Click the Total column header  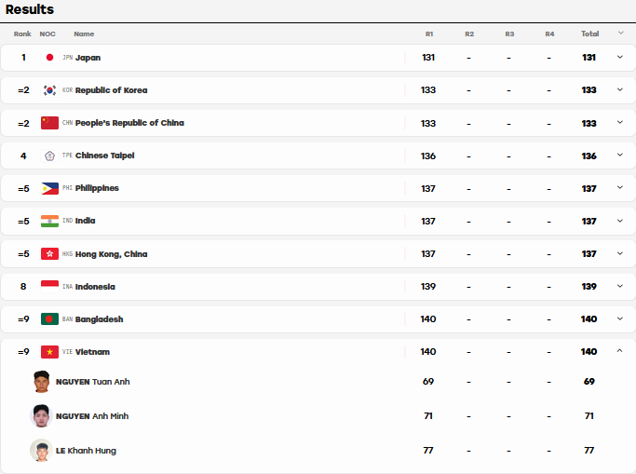(589, 34)
